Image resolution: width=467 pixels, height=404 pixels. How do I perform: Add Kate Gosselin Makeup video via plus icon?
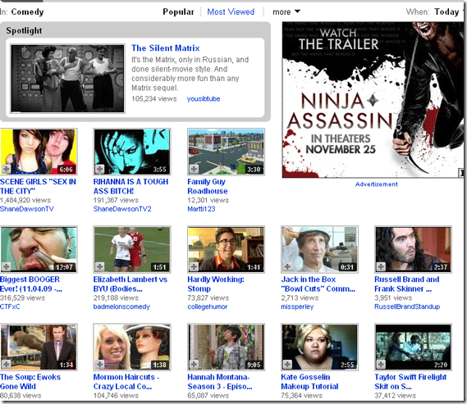click(x=287, y=364)
